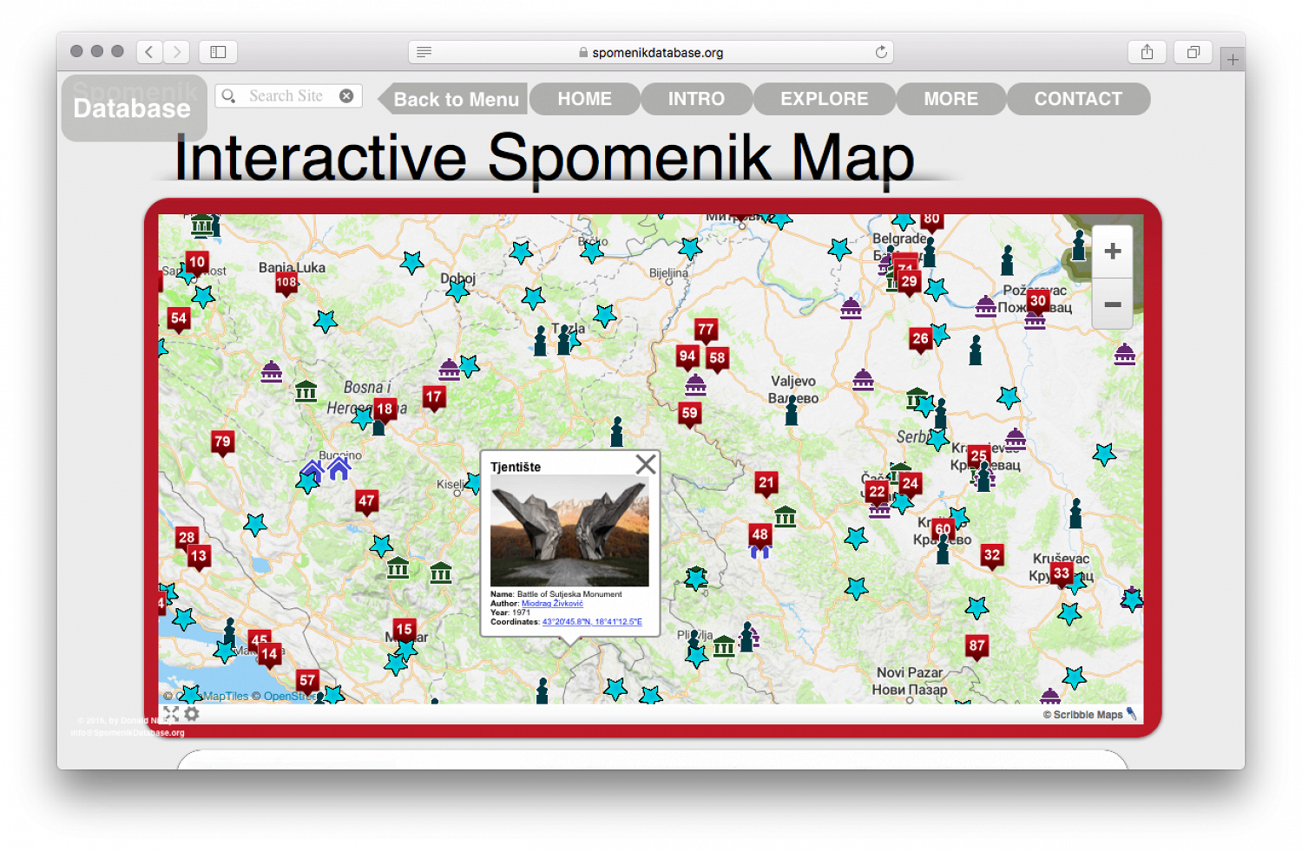The width and height of the screenshot is (1302, 851).
Task: Select red map marker 15
Action: click(x=404, y=631)
